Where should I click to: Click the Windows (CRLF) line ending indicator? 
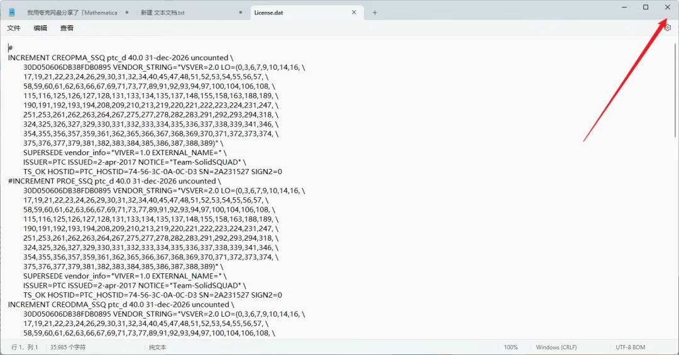[x=556, y=347]
